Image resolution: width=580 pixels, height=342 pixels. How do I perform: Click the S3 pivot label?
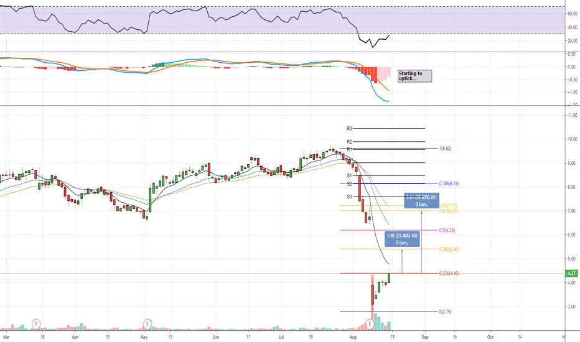pos(350,196)
